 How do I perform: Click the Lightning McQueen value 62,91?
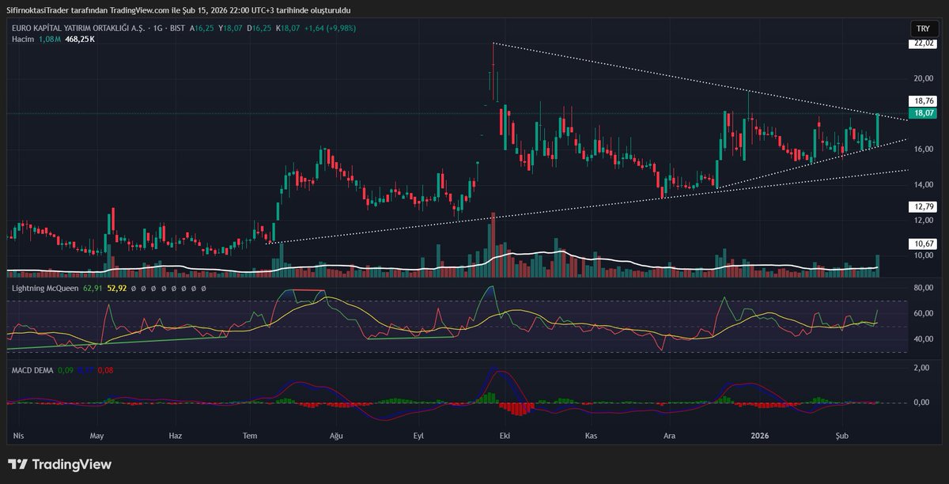[93, 289]
